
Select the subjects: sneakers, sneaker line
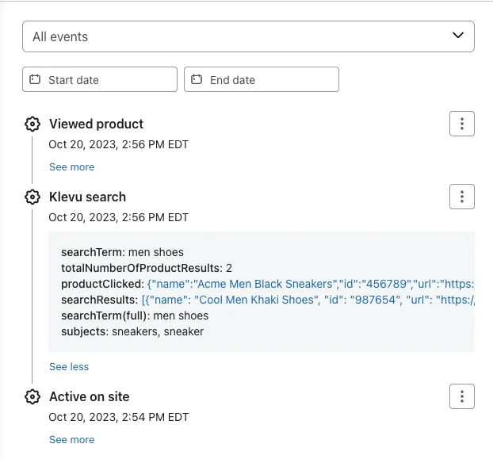(x=132, y=331)
